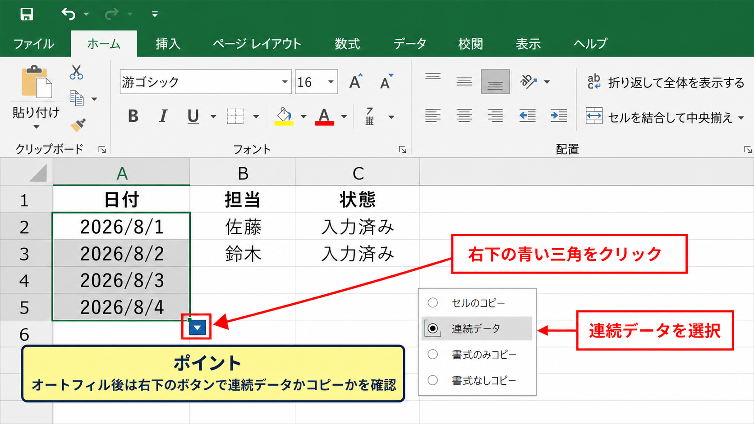
Task: Open Customize Quick Access Toolbar menu
Action: [155, 14]
